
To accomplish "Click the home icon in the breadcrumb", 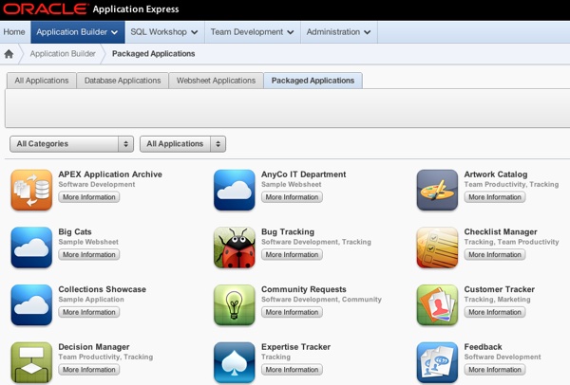I will click(x=9, y=54).
